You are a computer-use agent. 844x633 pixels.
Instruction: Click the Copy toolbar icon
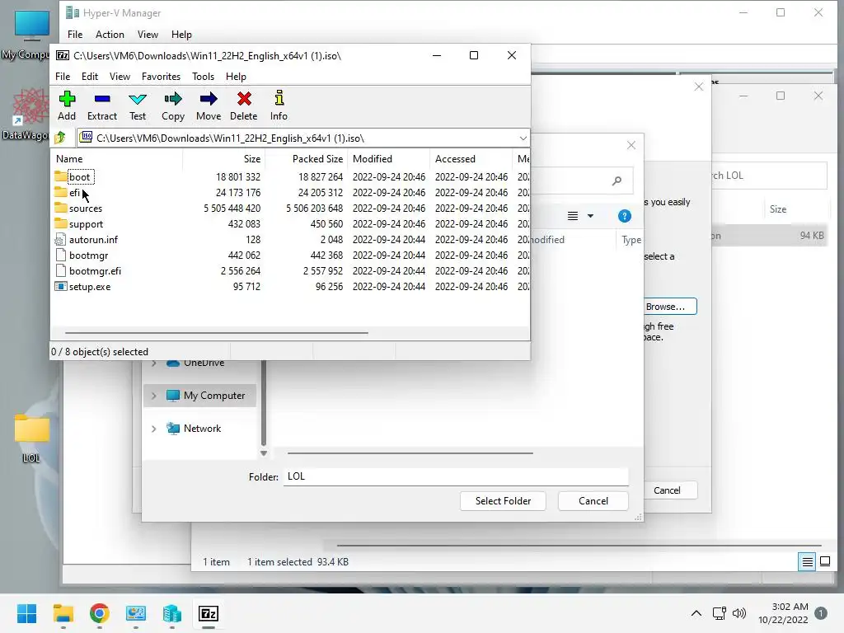point(173,105)
